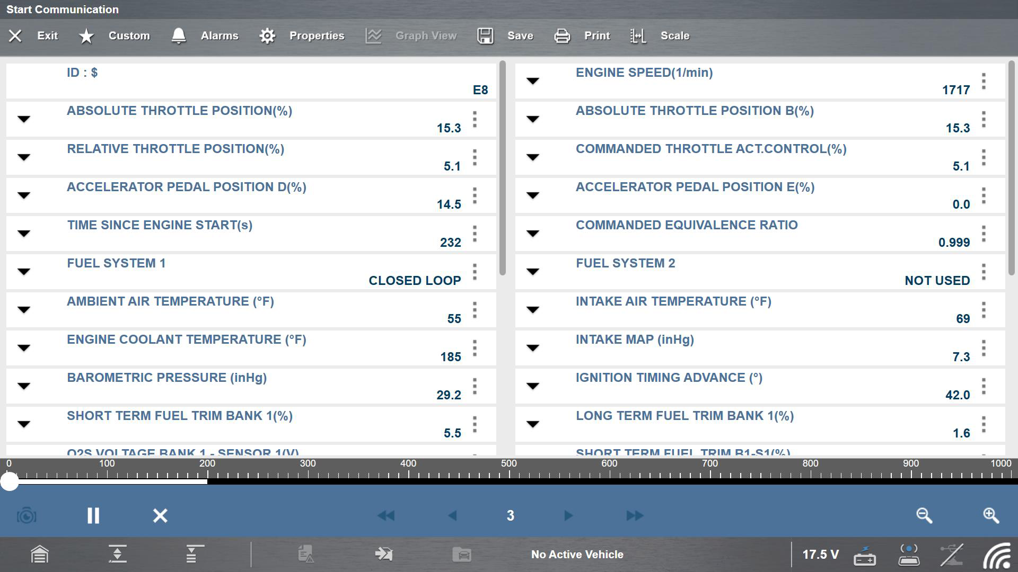Screen dimensions: 1018x572
Task: Click the Custom star button
Action: pyautogui.click(x=86, y=35)
